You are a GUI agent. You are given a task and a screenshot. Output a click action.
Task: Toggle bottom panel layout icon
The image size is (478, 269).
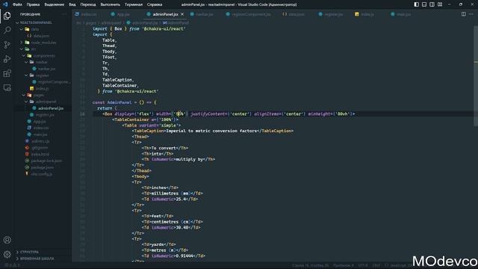tap(424, 4)
